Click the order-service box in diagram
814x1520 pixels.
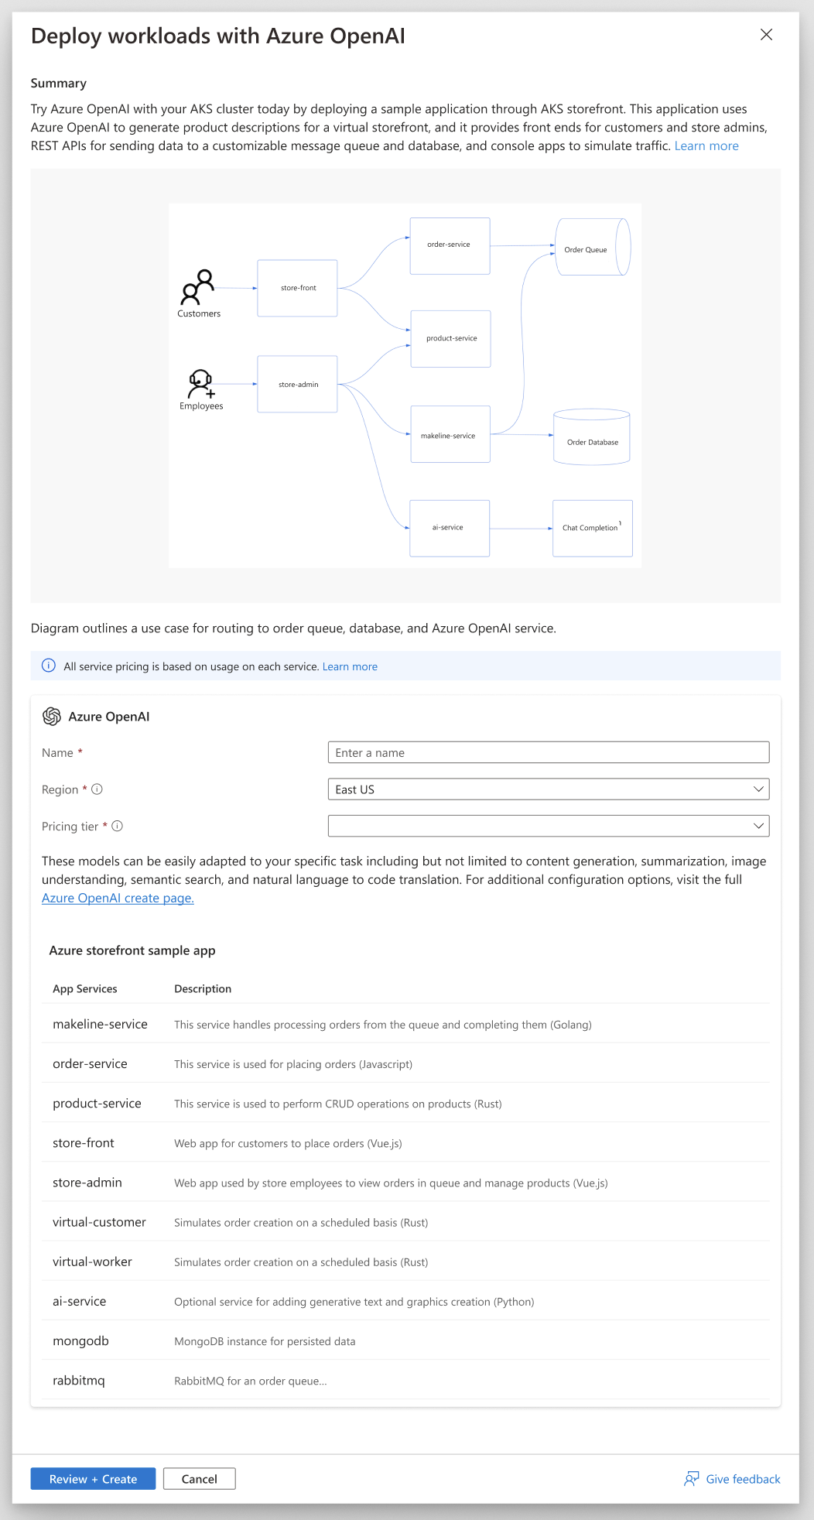[x=450, y=245]
